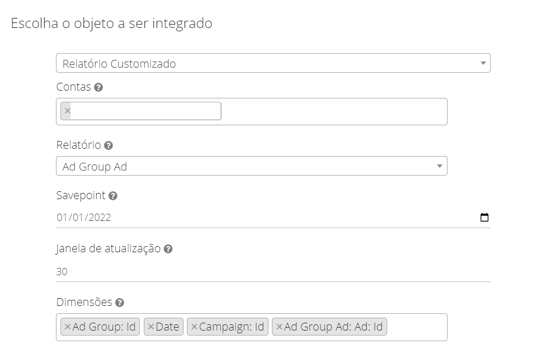Click help icon for Janela de atualização

168,249
